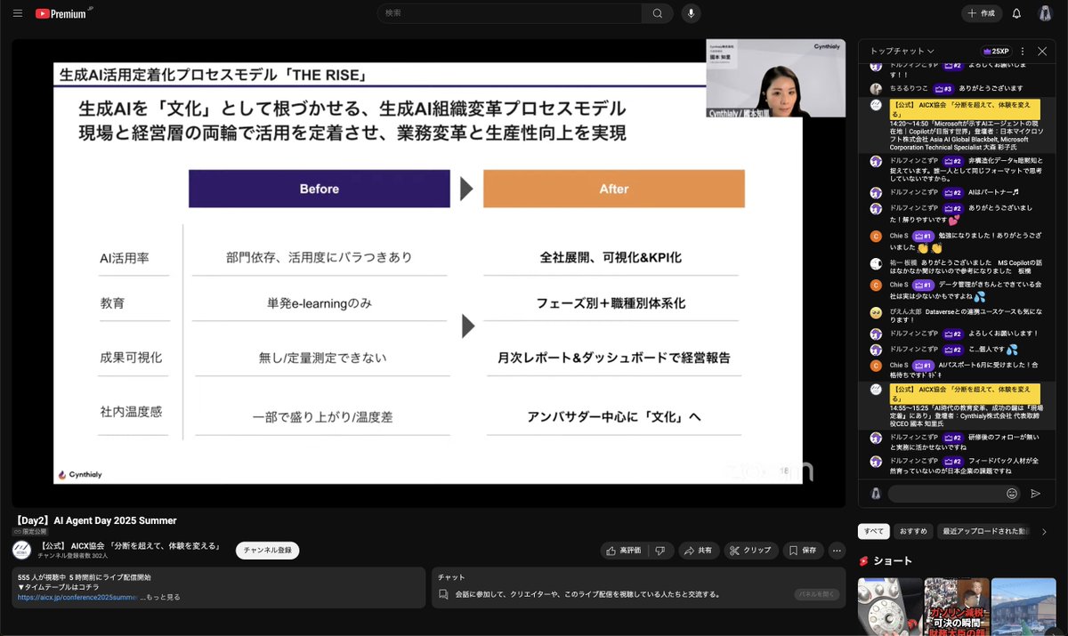Open the channel name 【公式】AICX協会 link
This screenshot has width=1068, height=636.
[x=129, y=545]
